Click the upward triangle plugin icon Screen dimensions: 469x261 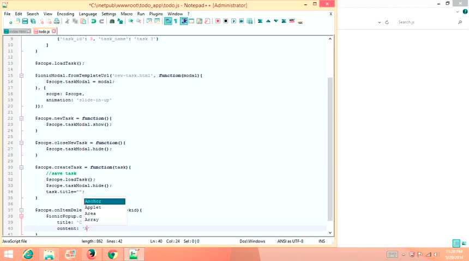pos(268,21)
